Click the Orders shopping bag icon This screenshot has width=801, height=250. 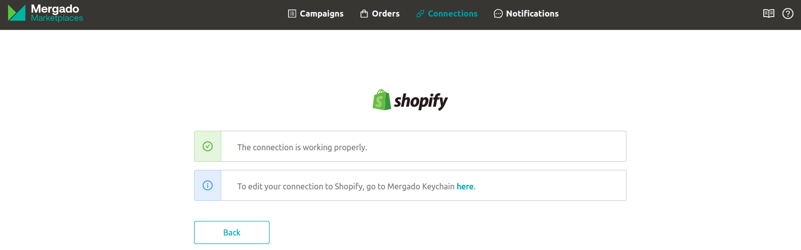[x=364, y=14]
